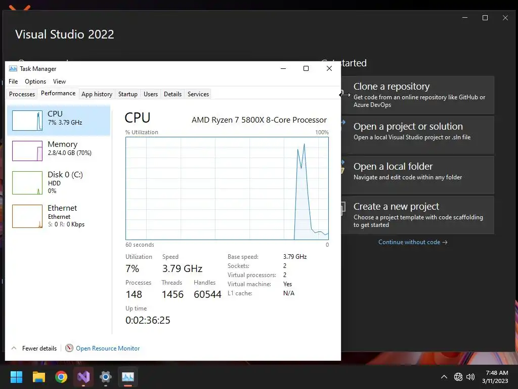
Task: Click Clone a repository in Visual Studio
Action: point(418,95)
